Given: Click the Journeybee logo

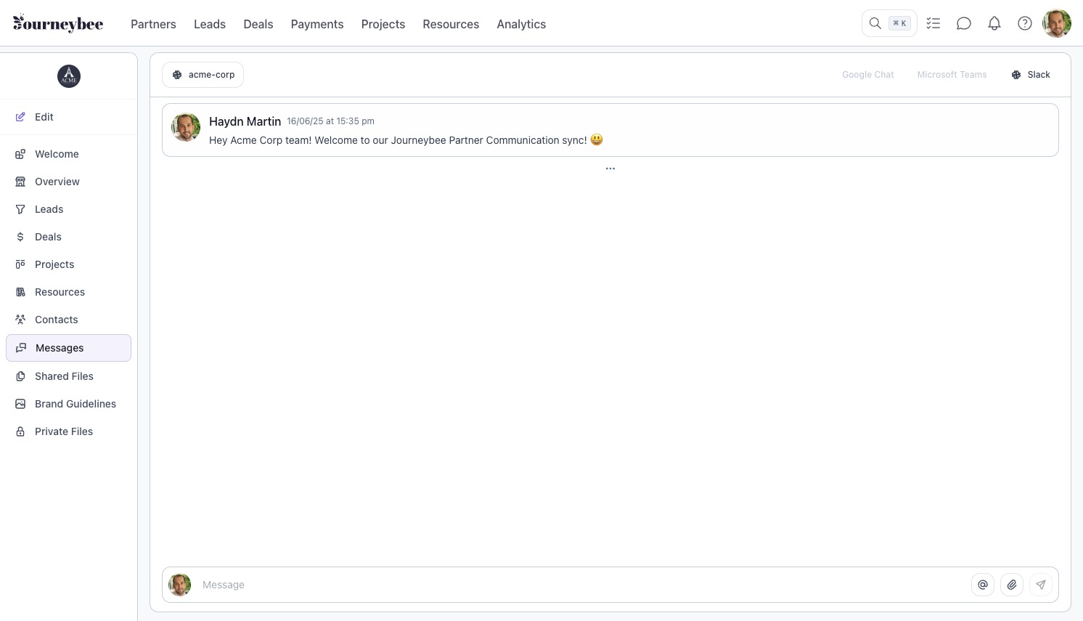Looking at the screenshot, I should (x=58, y=24).
